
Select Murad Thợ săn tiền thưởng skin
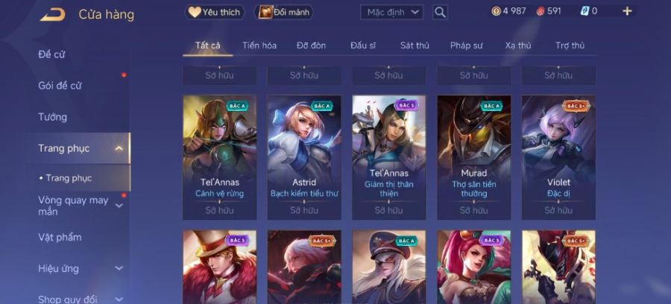473,157
